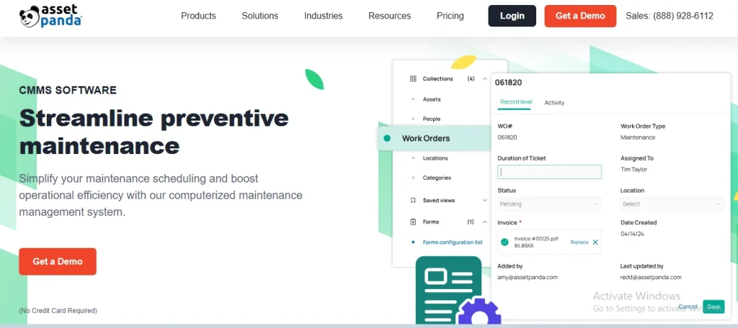Screen dimensions: 738x328
Task: Click amy@assetpanda.com under Added by
Action: 527,277
